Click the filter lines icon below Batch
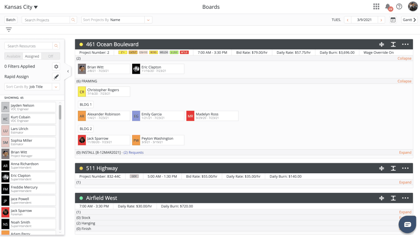 pyautogui.click(x=9, y=30)
